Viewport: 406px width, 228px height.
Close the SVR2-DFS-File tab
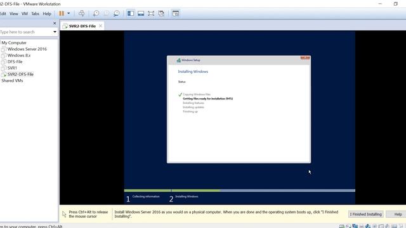100,26
